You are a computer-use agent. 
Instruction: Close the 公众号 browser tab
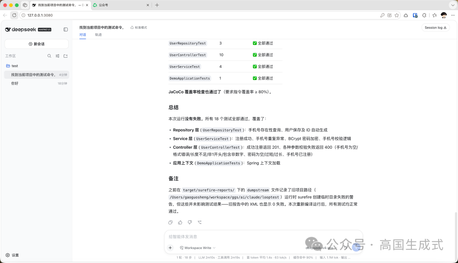148,5
